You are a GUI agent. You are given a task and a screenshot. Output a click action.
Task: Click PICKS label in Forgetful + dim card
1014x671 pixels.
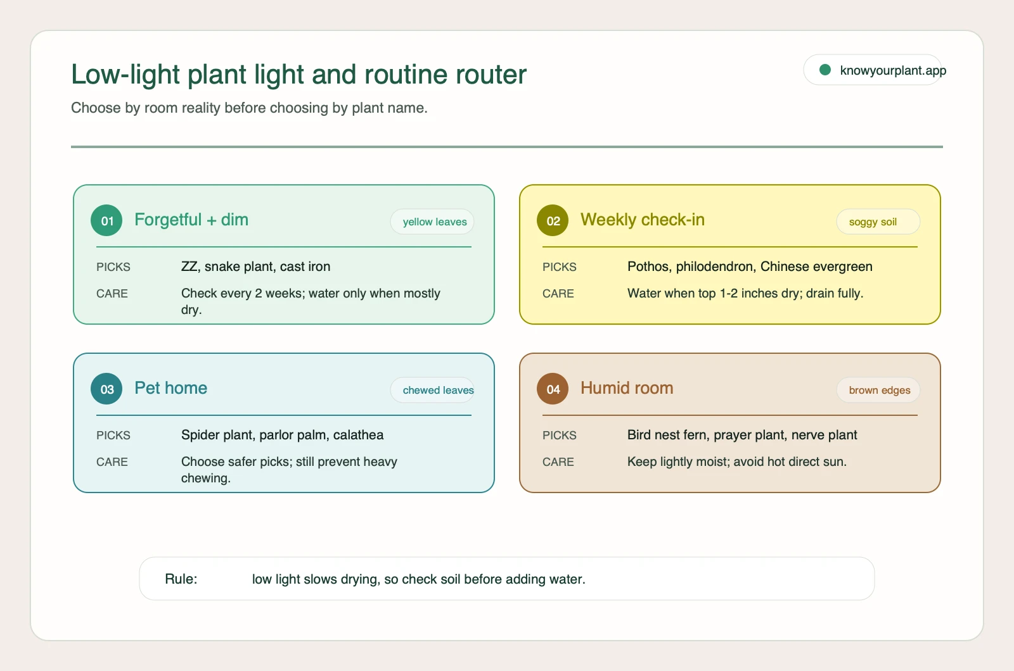[113, 267]
